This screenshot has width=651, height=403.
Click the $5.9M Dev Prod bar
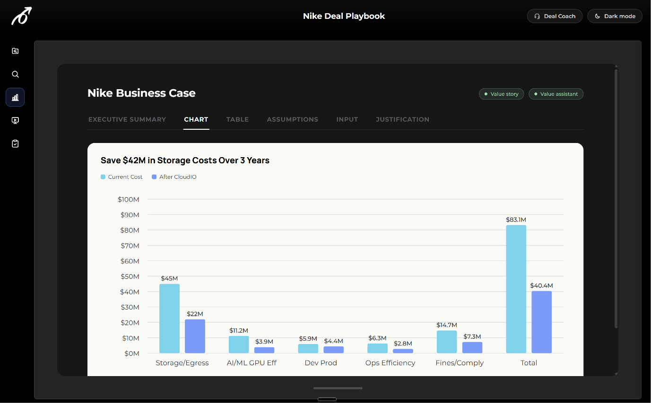click(x=308, y=349)
